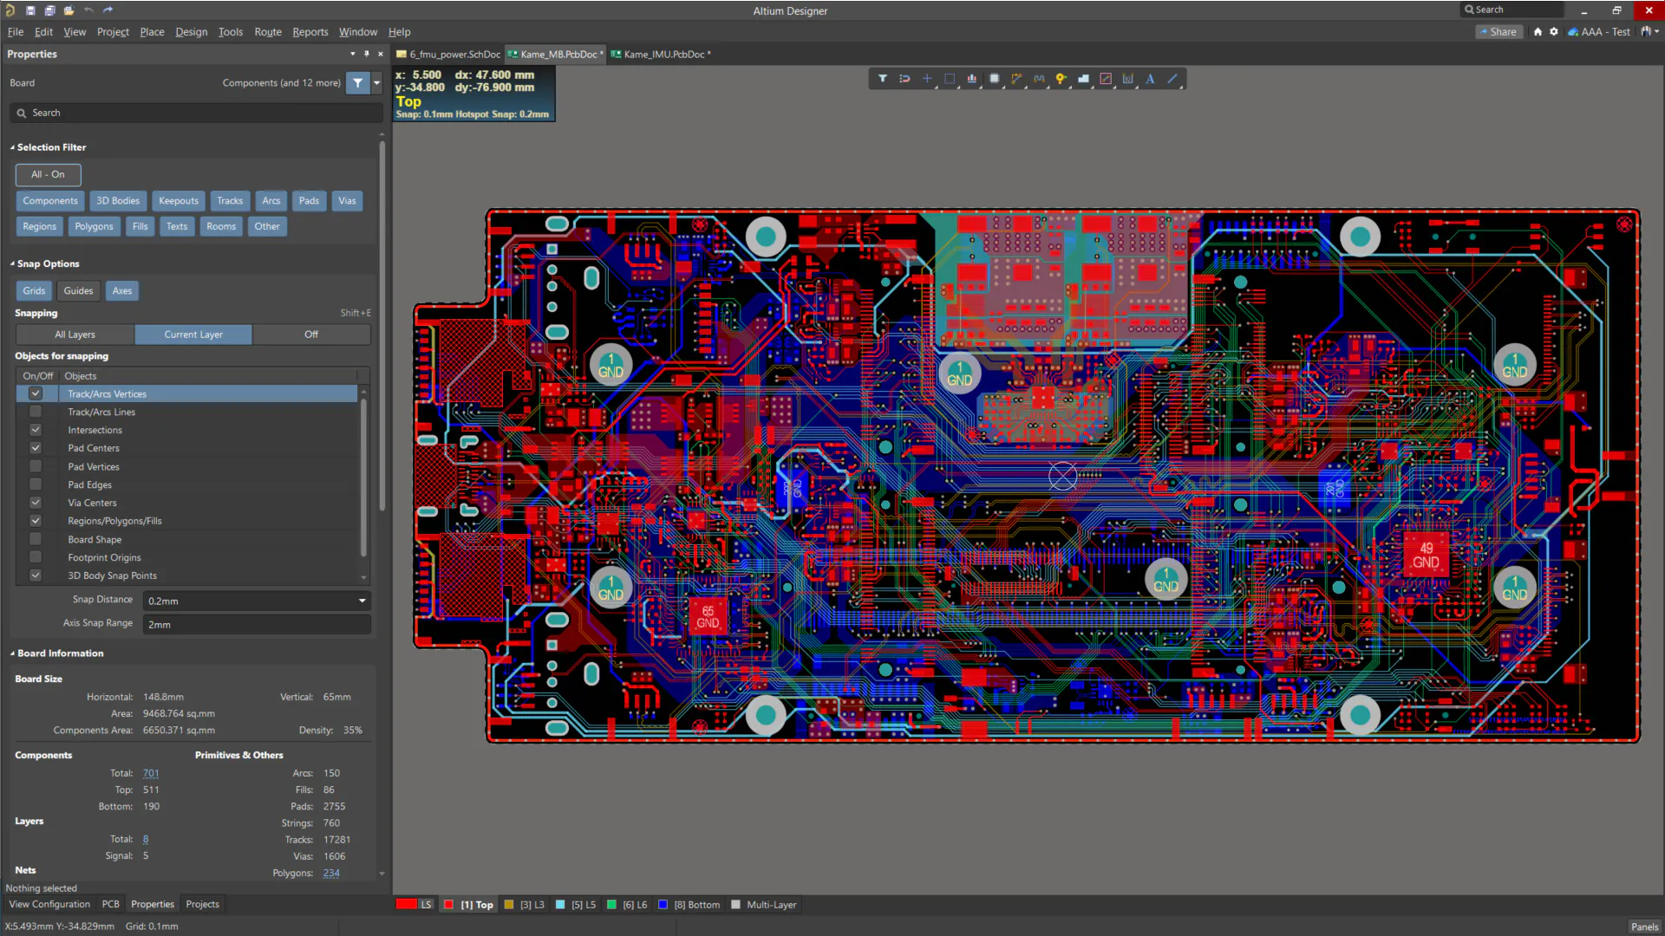Click the pink keepout placement icon
The width and height of the screenshot is (1665, 936).
coord(1106,79)
